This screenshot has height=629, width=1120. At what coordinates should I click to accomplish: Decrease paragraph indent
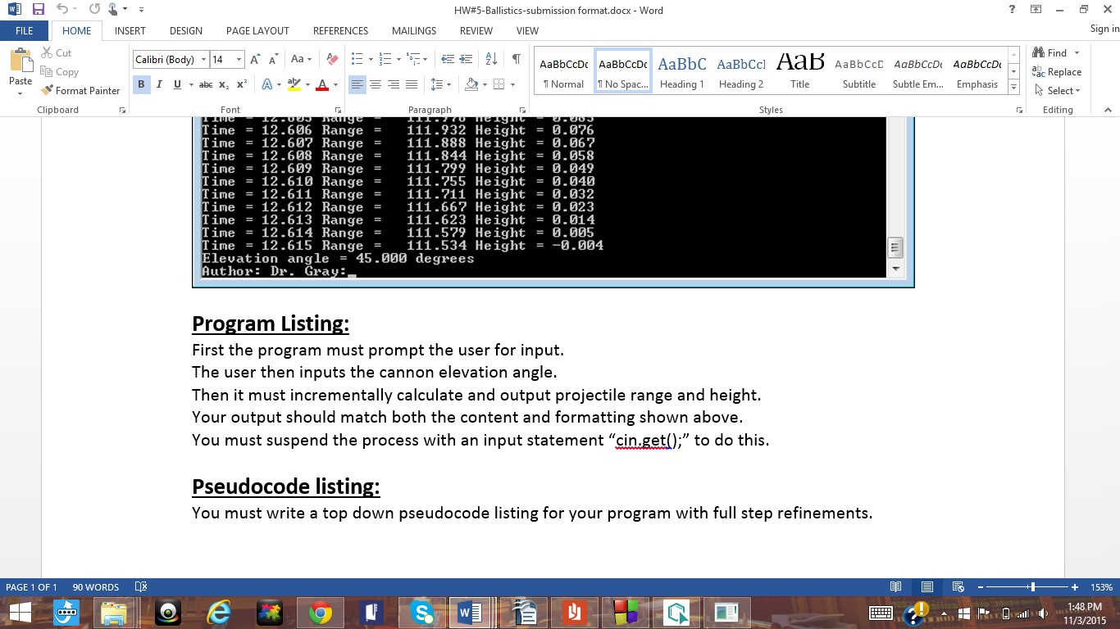(x=447, y=60)
